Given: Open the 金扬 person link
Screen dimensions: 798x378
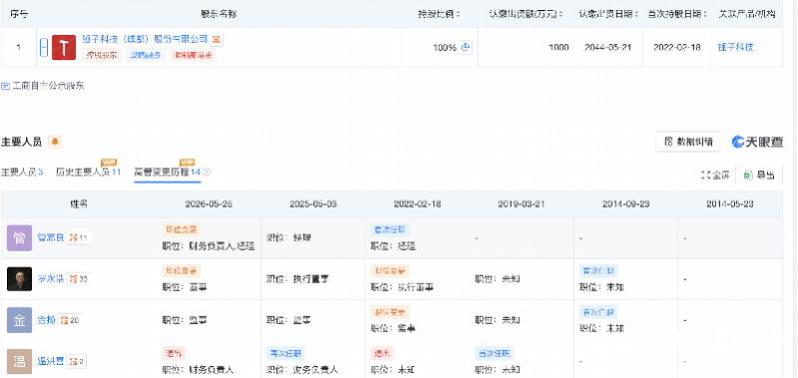Looking at the screenshot, I should pos(46,320).
